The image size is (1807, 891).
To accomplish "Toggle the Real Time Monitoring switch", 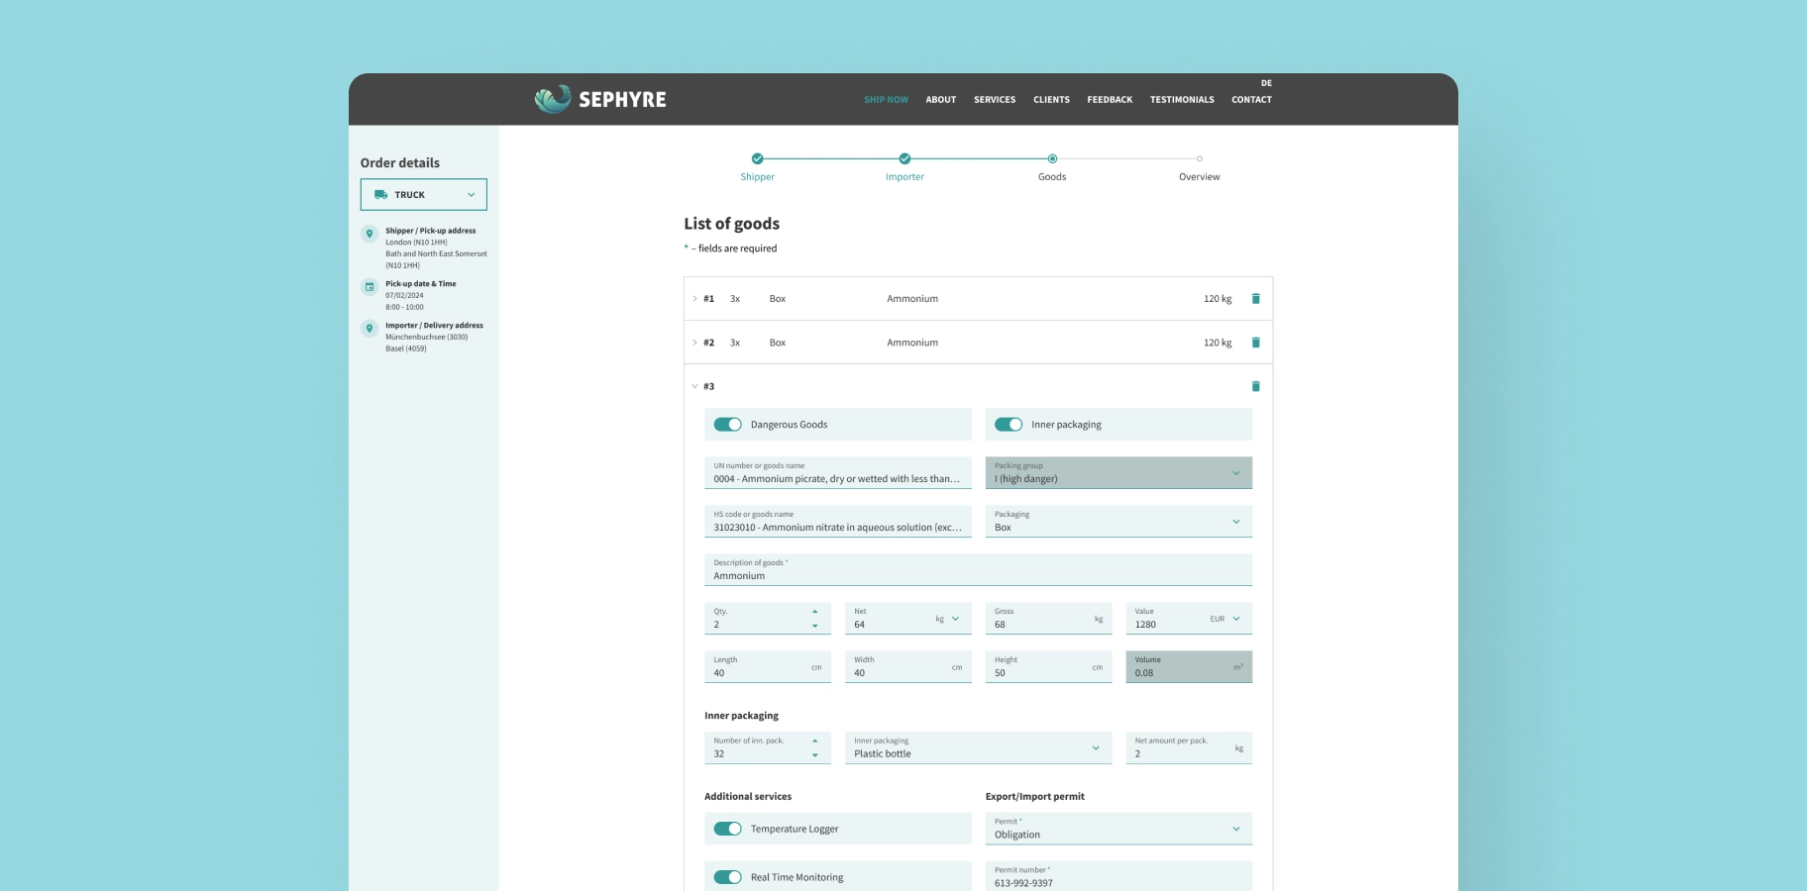I will (x=727, y=877).
